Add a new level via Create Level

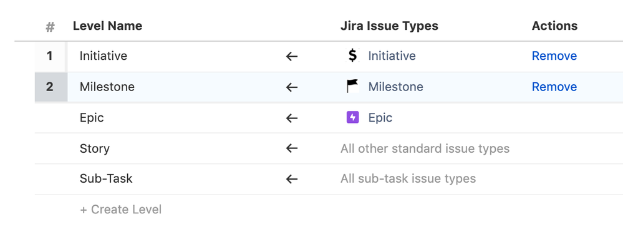tap(121, 210)
